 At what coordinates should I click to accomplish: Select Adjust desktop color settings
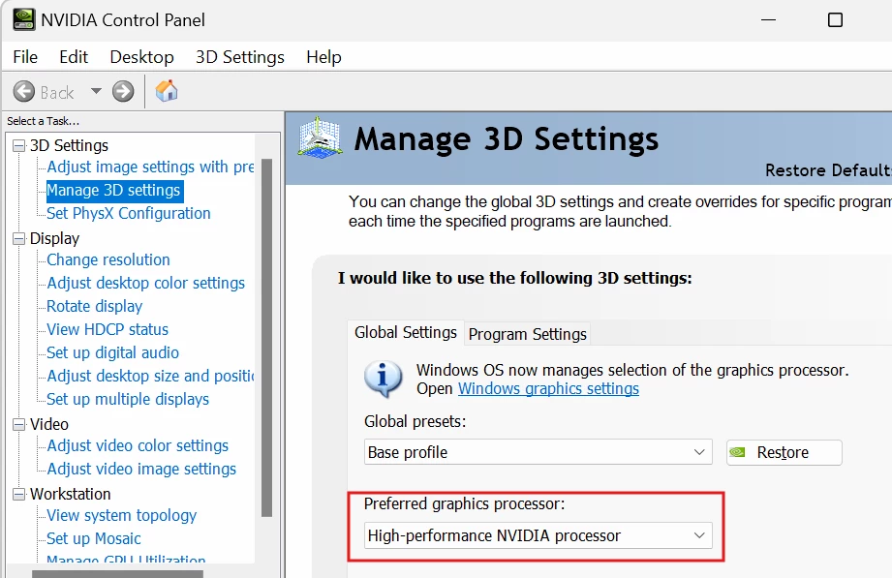coord(145,283)
